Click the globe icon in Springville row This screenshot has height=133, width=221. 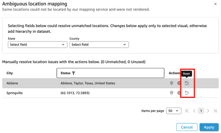point(179,93)
